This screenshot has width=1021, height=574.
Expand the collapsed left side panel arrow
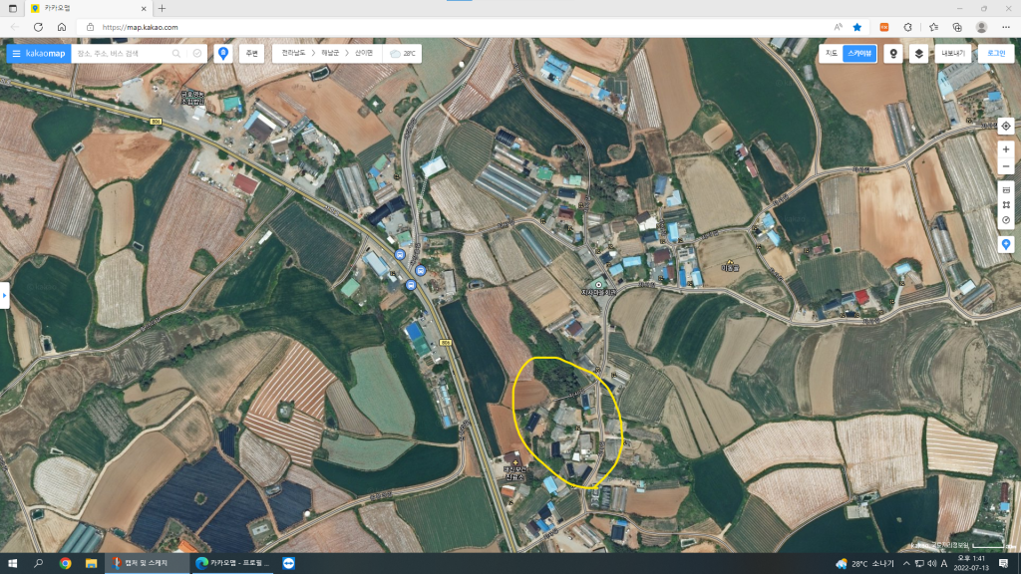click(4, 295)
